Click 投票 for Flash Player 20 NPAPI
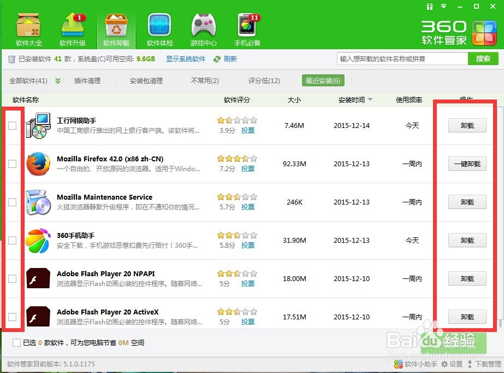Viewport: 504px width, 373px height. [248, 283]
